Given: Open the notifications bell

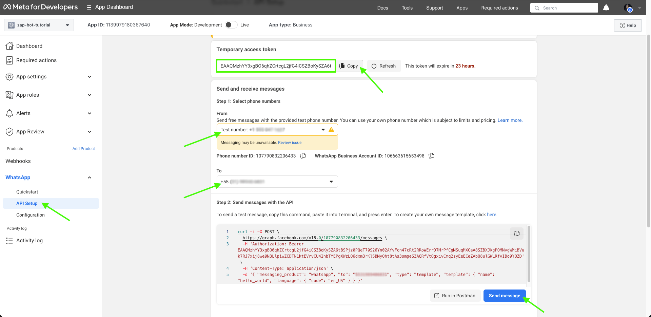Looking at the screenshot, I should tap(606, 8).
